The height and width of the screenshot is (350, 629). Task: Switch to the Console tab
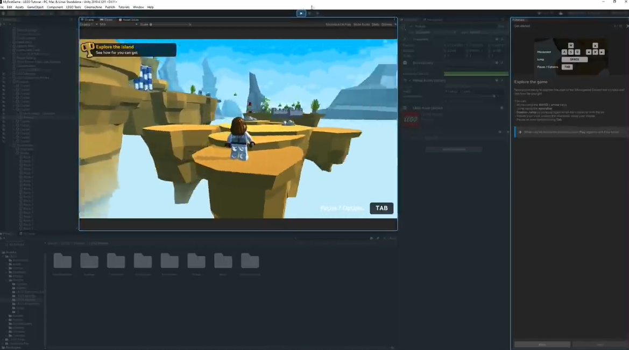click(x=28, y=233)
